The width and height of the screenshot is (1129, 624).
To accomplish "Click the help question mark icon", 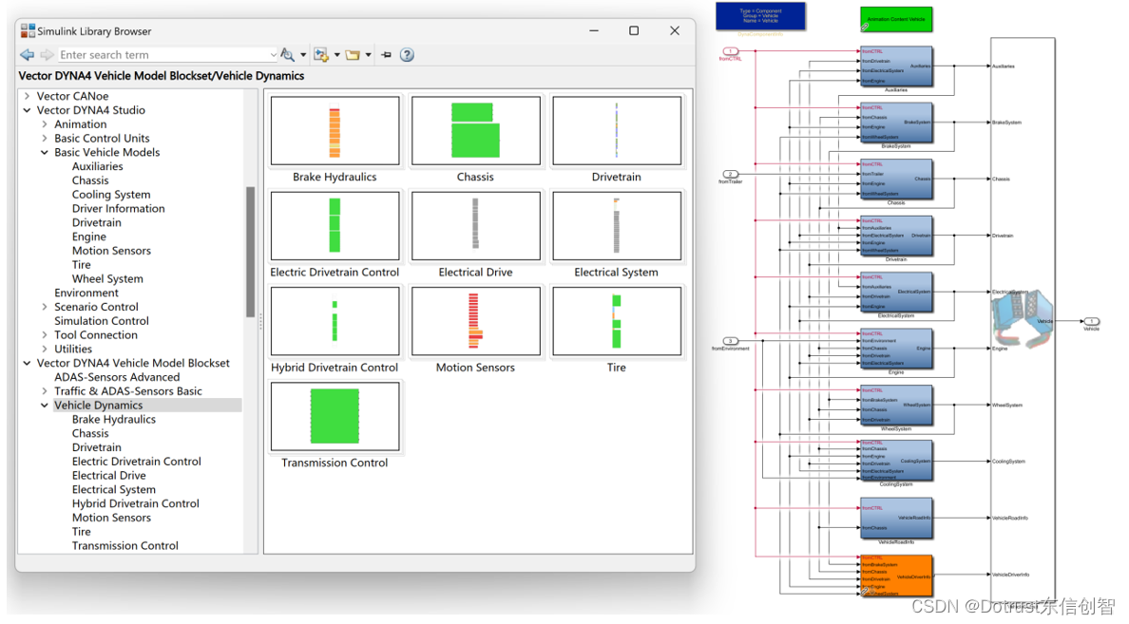I will pos(407,55).
